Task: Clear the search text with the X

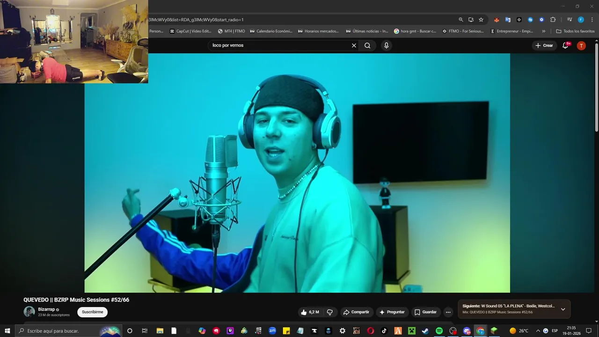Action: click(x=354, y=45)
